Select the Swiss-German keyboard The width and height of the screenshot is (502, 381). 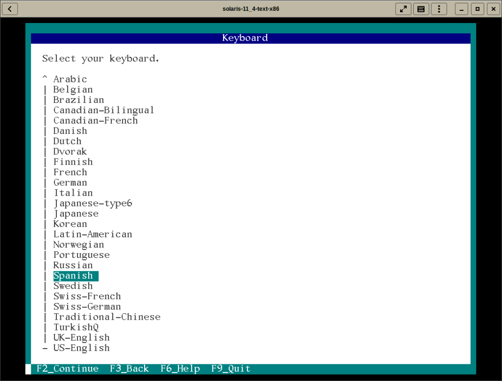87,306
